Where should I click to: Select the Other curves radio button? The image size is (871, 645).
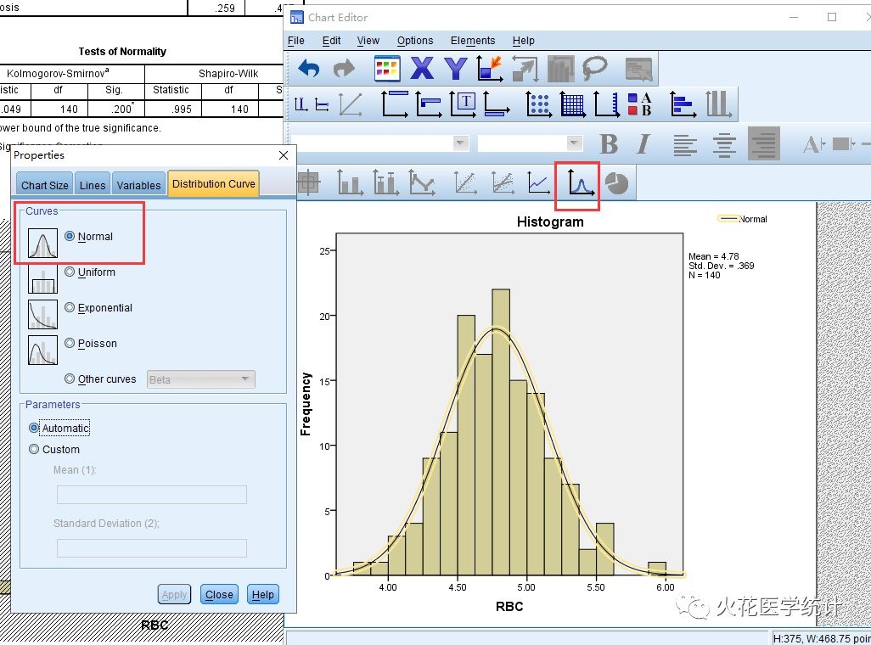[x=70, y=379]
